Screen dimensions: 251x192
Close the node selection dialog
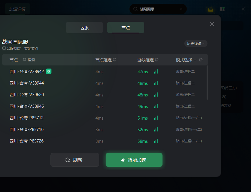click(212, 24)
